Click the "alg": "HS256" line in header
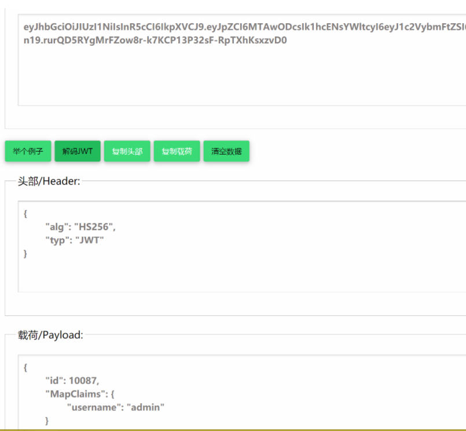The image size is (466, 431). pyautogui.click(x=85, y=227)
